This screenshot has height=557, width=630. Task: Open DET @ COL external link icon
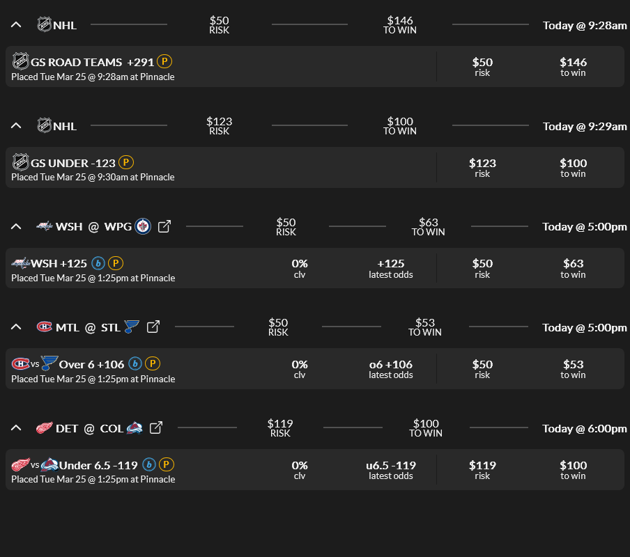[156, 427]
